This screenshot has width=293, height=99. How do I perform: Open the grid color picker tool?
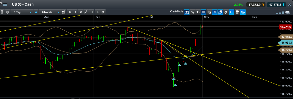click(209, 12)
